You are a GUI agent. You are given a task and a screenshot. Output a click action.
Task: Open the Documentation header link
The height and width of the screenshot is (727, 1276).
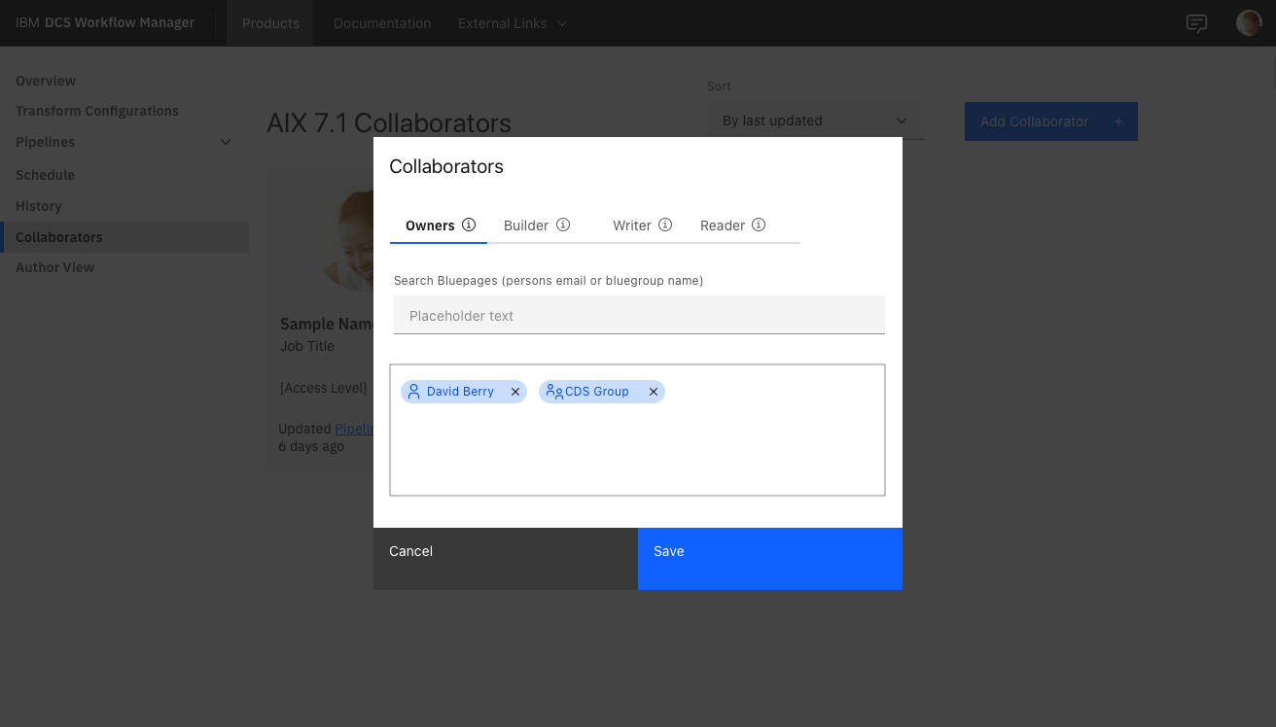pos(382,23)
